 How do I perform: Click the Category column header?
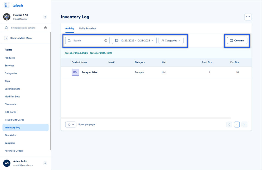pos(140,62)
